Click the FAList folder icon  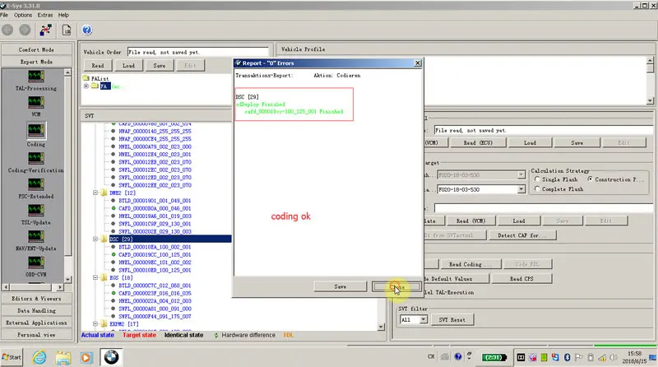point(86,78)
